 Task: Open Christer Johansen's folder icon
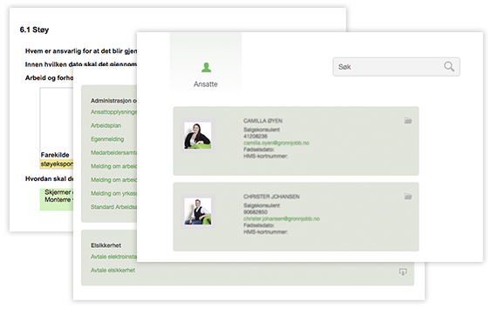coord(407,197)
